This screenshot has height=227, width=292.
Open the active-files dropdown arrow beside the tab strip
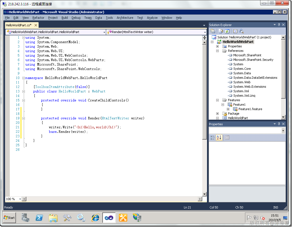pos(204,25)
